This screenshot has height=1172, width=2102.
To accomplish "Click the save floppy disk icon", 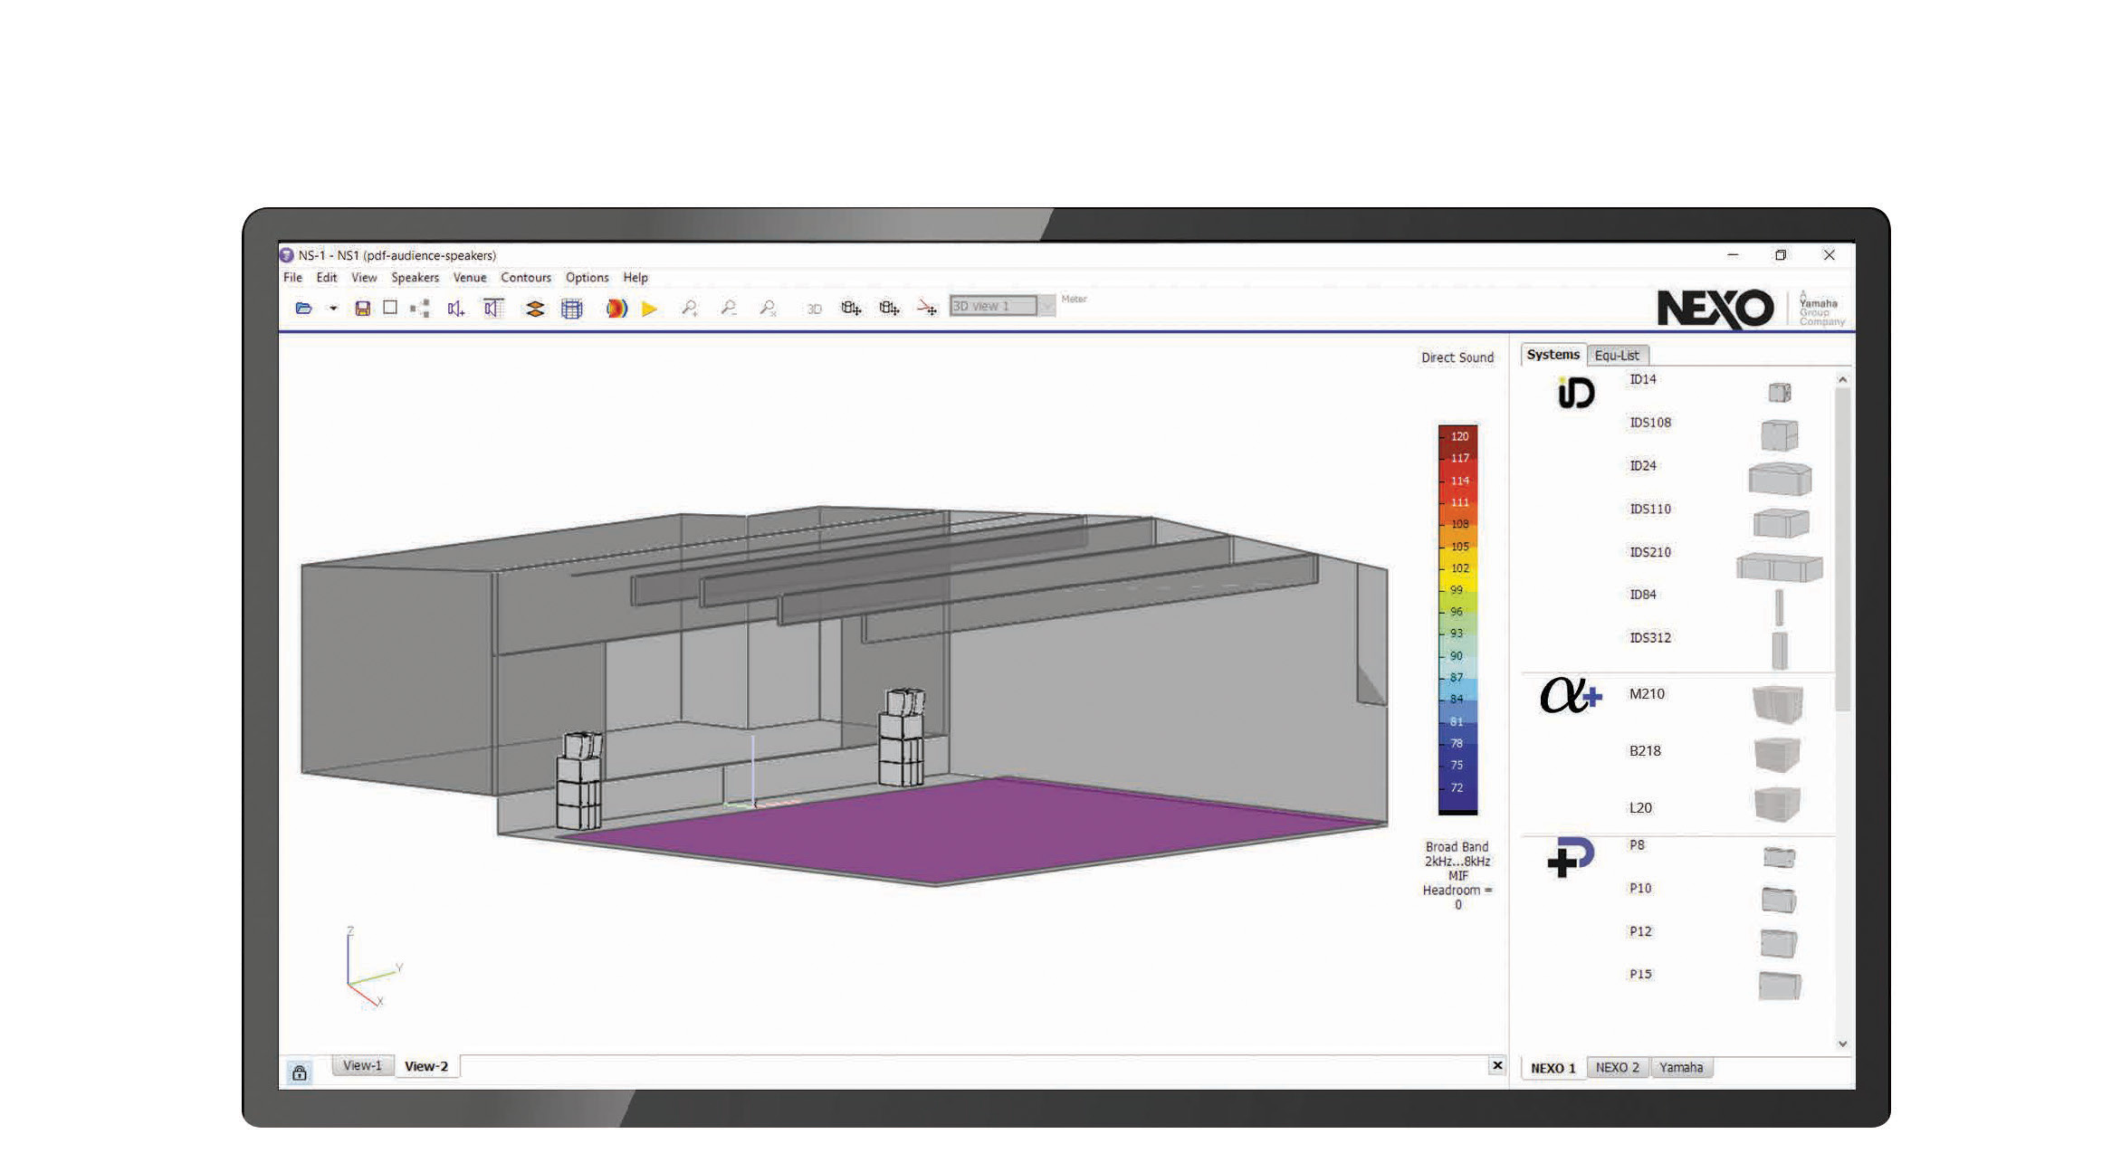I will pyautogui.click(x=362, y=309).
